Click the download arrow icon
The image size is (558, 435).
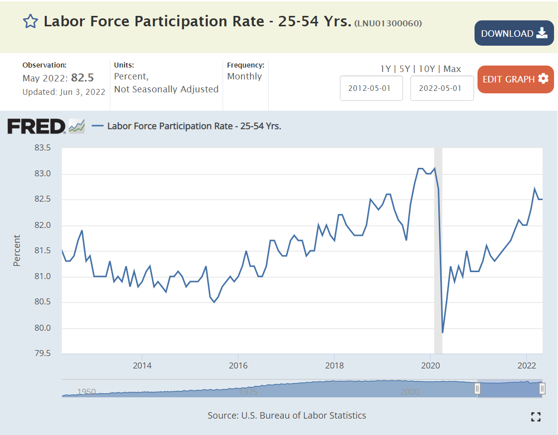542,33
